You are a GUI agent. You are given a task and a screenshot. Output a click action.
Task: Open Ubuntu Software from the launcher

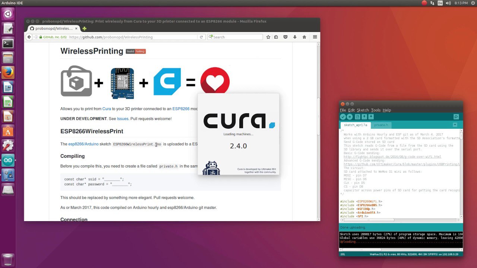click(x=8, y=131)
